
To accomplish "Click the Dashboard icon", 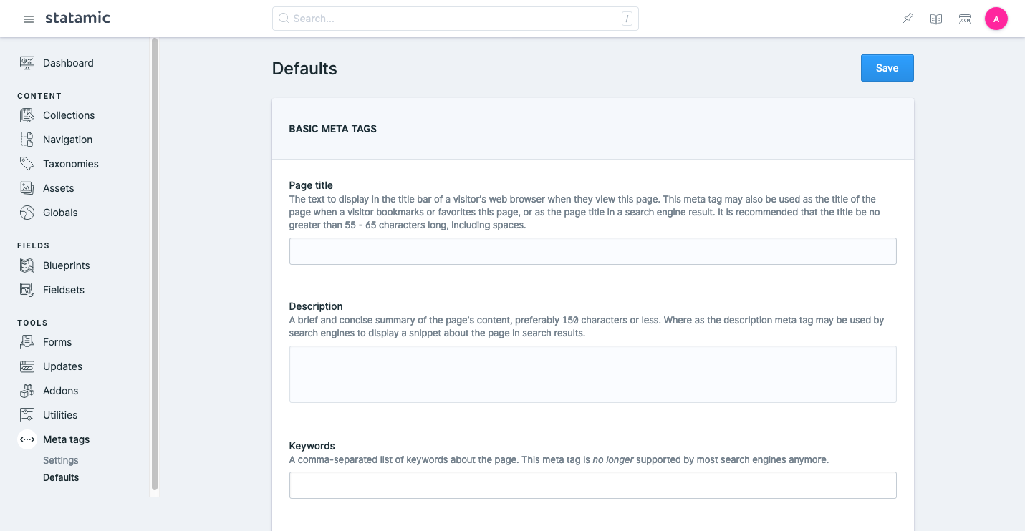I will [x=27, y=63].
